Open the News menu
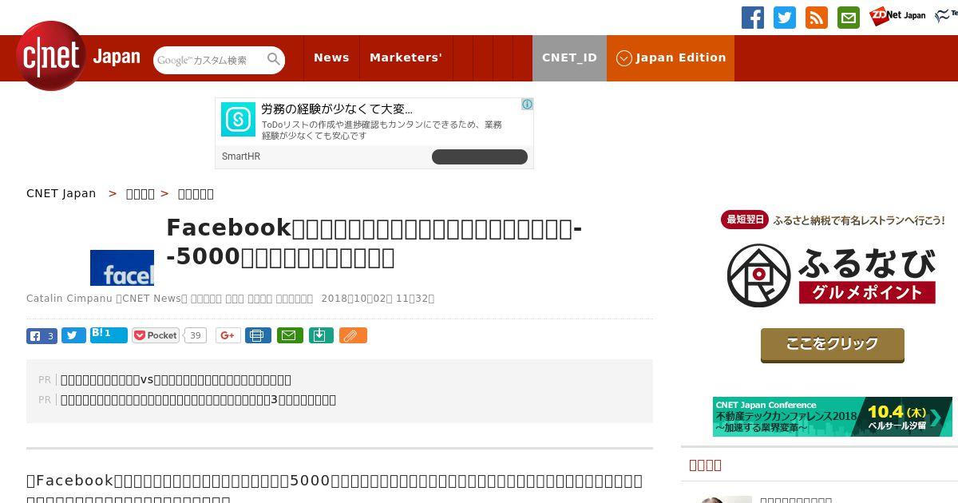 pos(331,57)
